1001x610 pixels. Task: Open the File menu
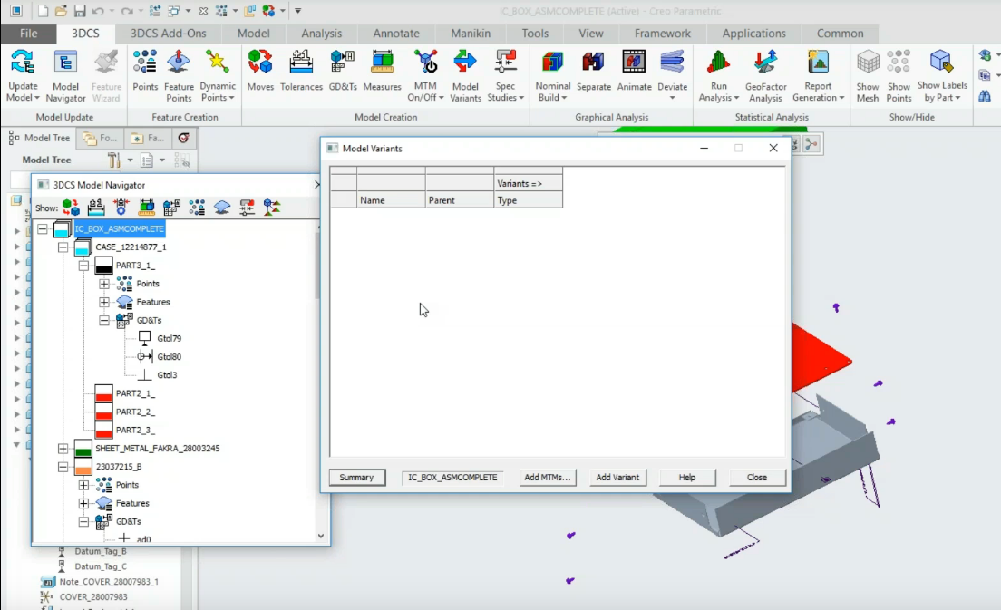[28, 34]
